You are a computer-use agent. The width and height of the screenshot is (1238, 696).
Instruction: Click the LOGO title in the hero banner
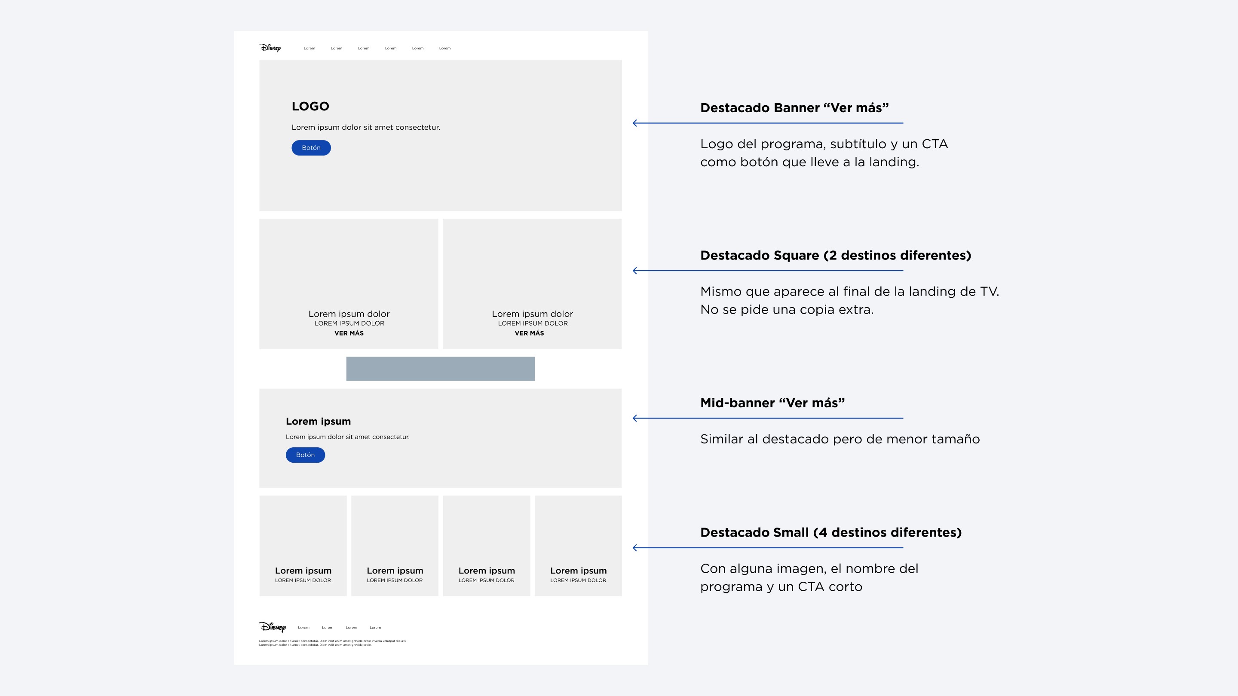click(310, 107)
